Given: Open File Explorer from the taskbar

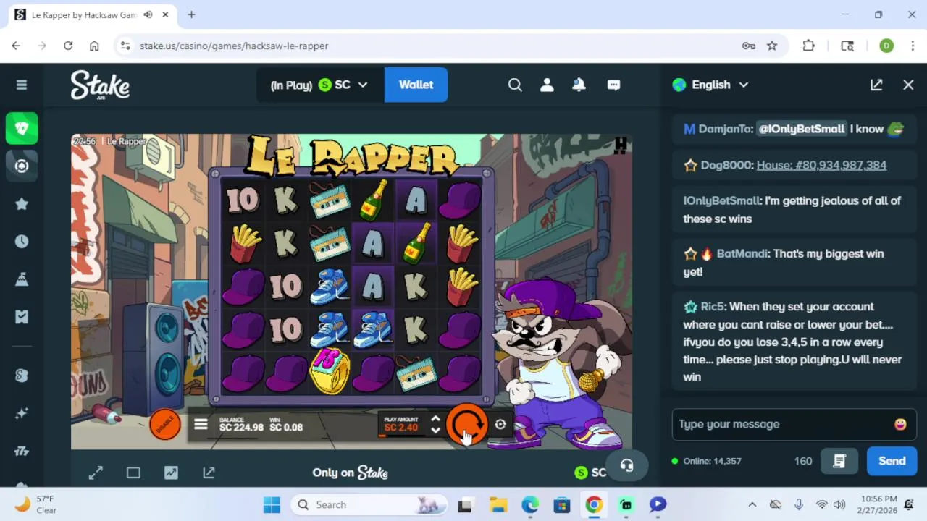Looking at the screenshot, I should pyautogui.click(x=498, y=504).
